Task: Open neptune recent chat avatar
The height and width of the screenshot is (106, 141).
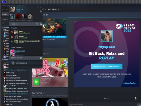Action: pyautogui.click(x=30, y=16)
